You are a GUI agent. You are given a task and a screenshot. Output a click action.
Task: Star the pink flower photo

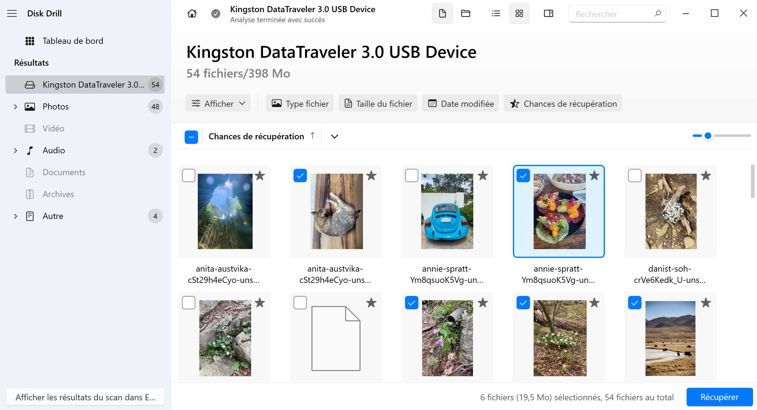483,303
